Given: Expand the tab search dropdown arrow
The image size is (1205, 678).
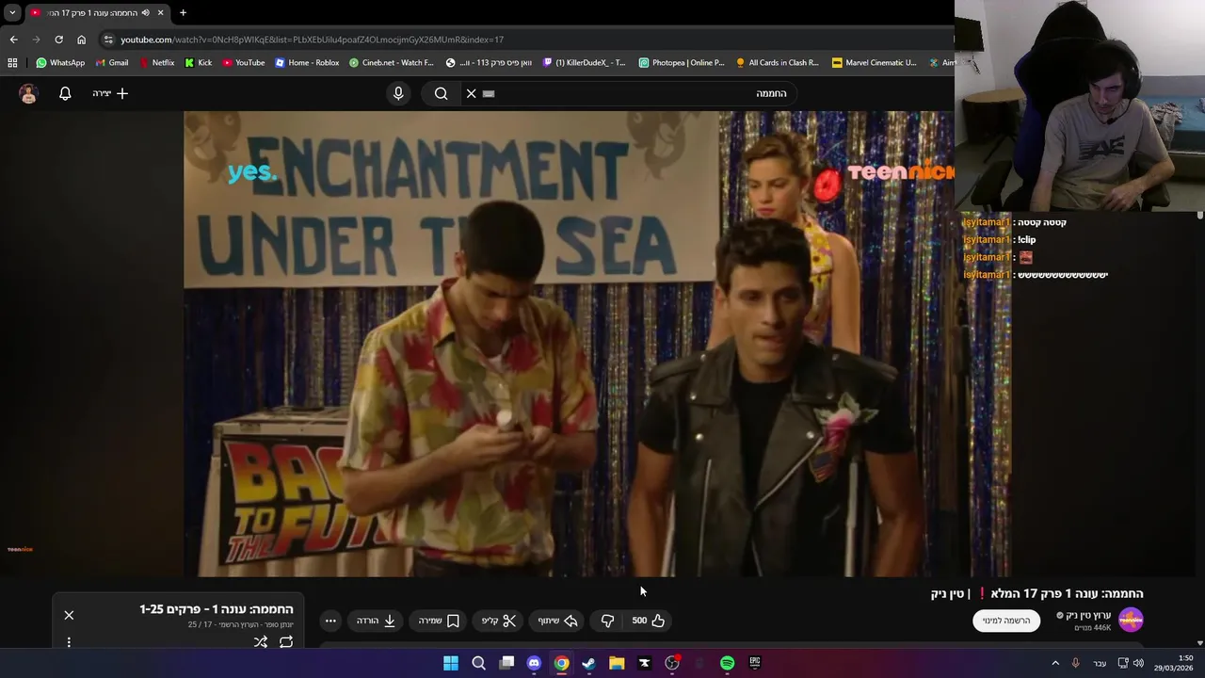Looking at the screenshot, I should click(12, 12).
